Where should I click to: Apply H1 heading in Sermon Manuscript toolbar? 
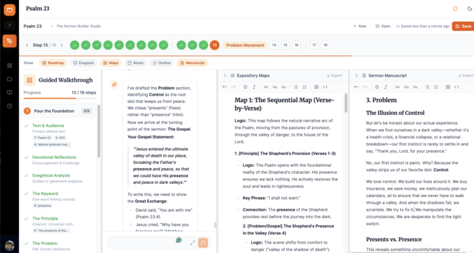click(x=398, y=87)
